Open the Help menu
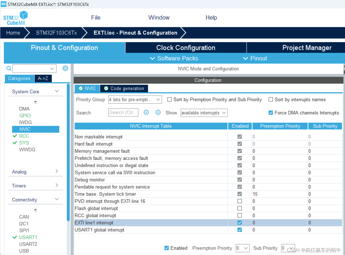 (x=211, y=17)
